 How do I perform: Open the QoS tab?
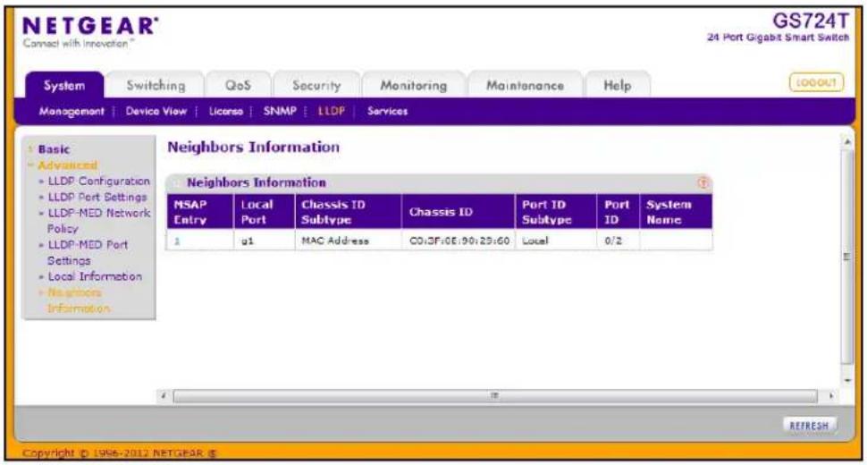pyautogui.click(x=238, y=85)
